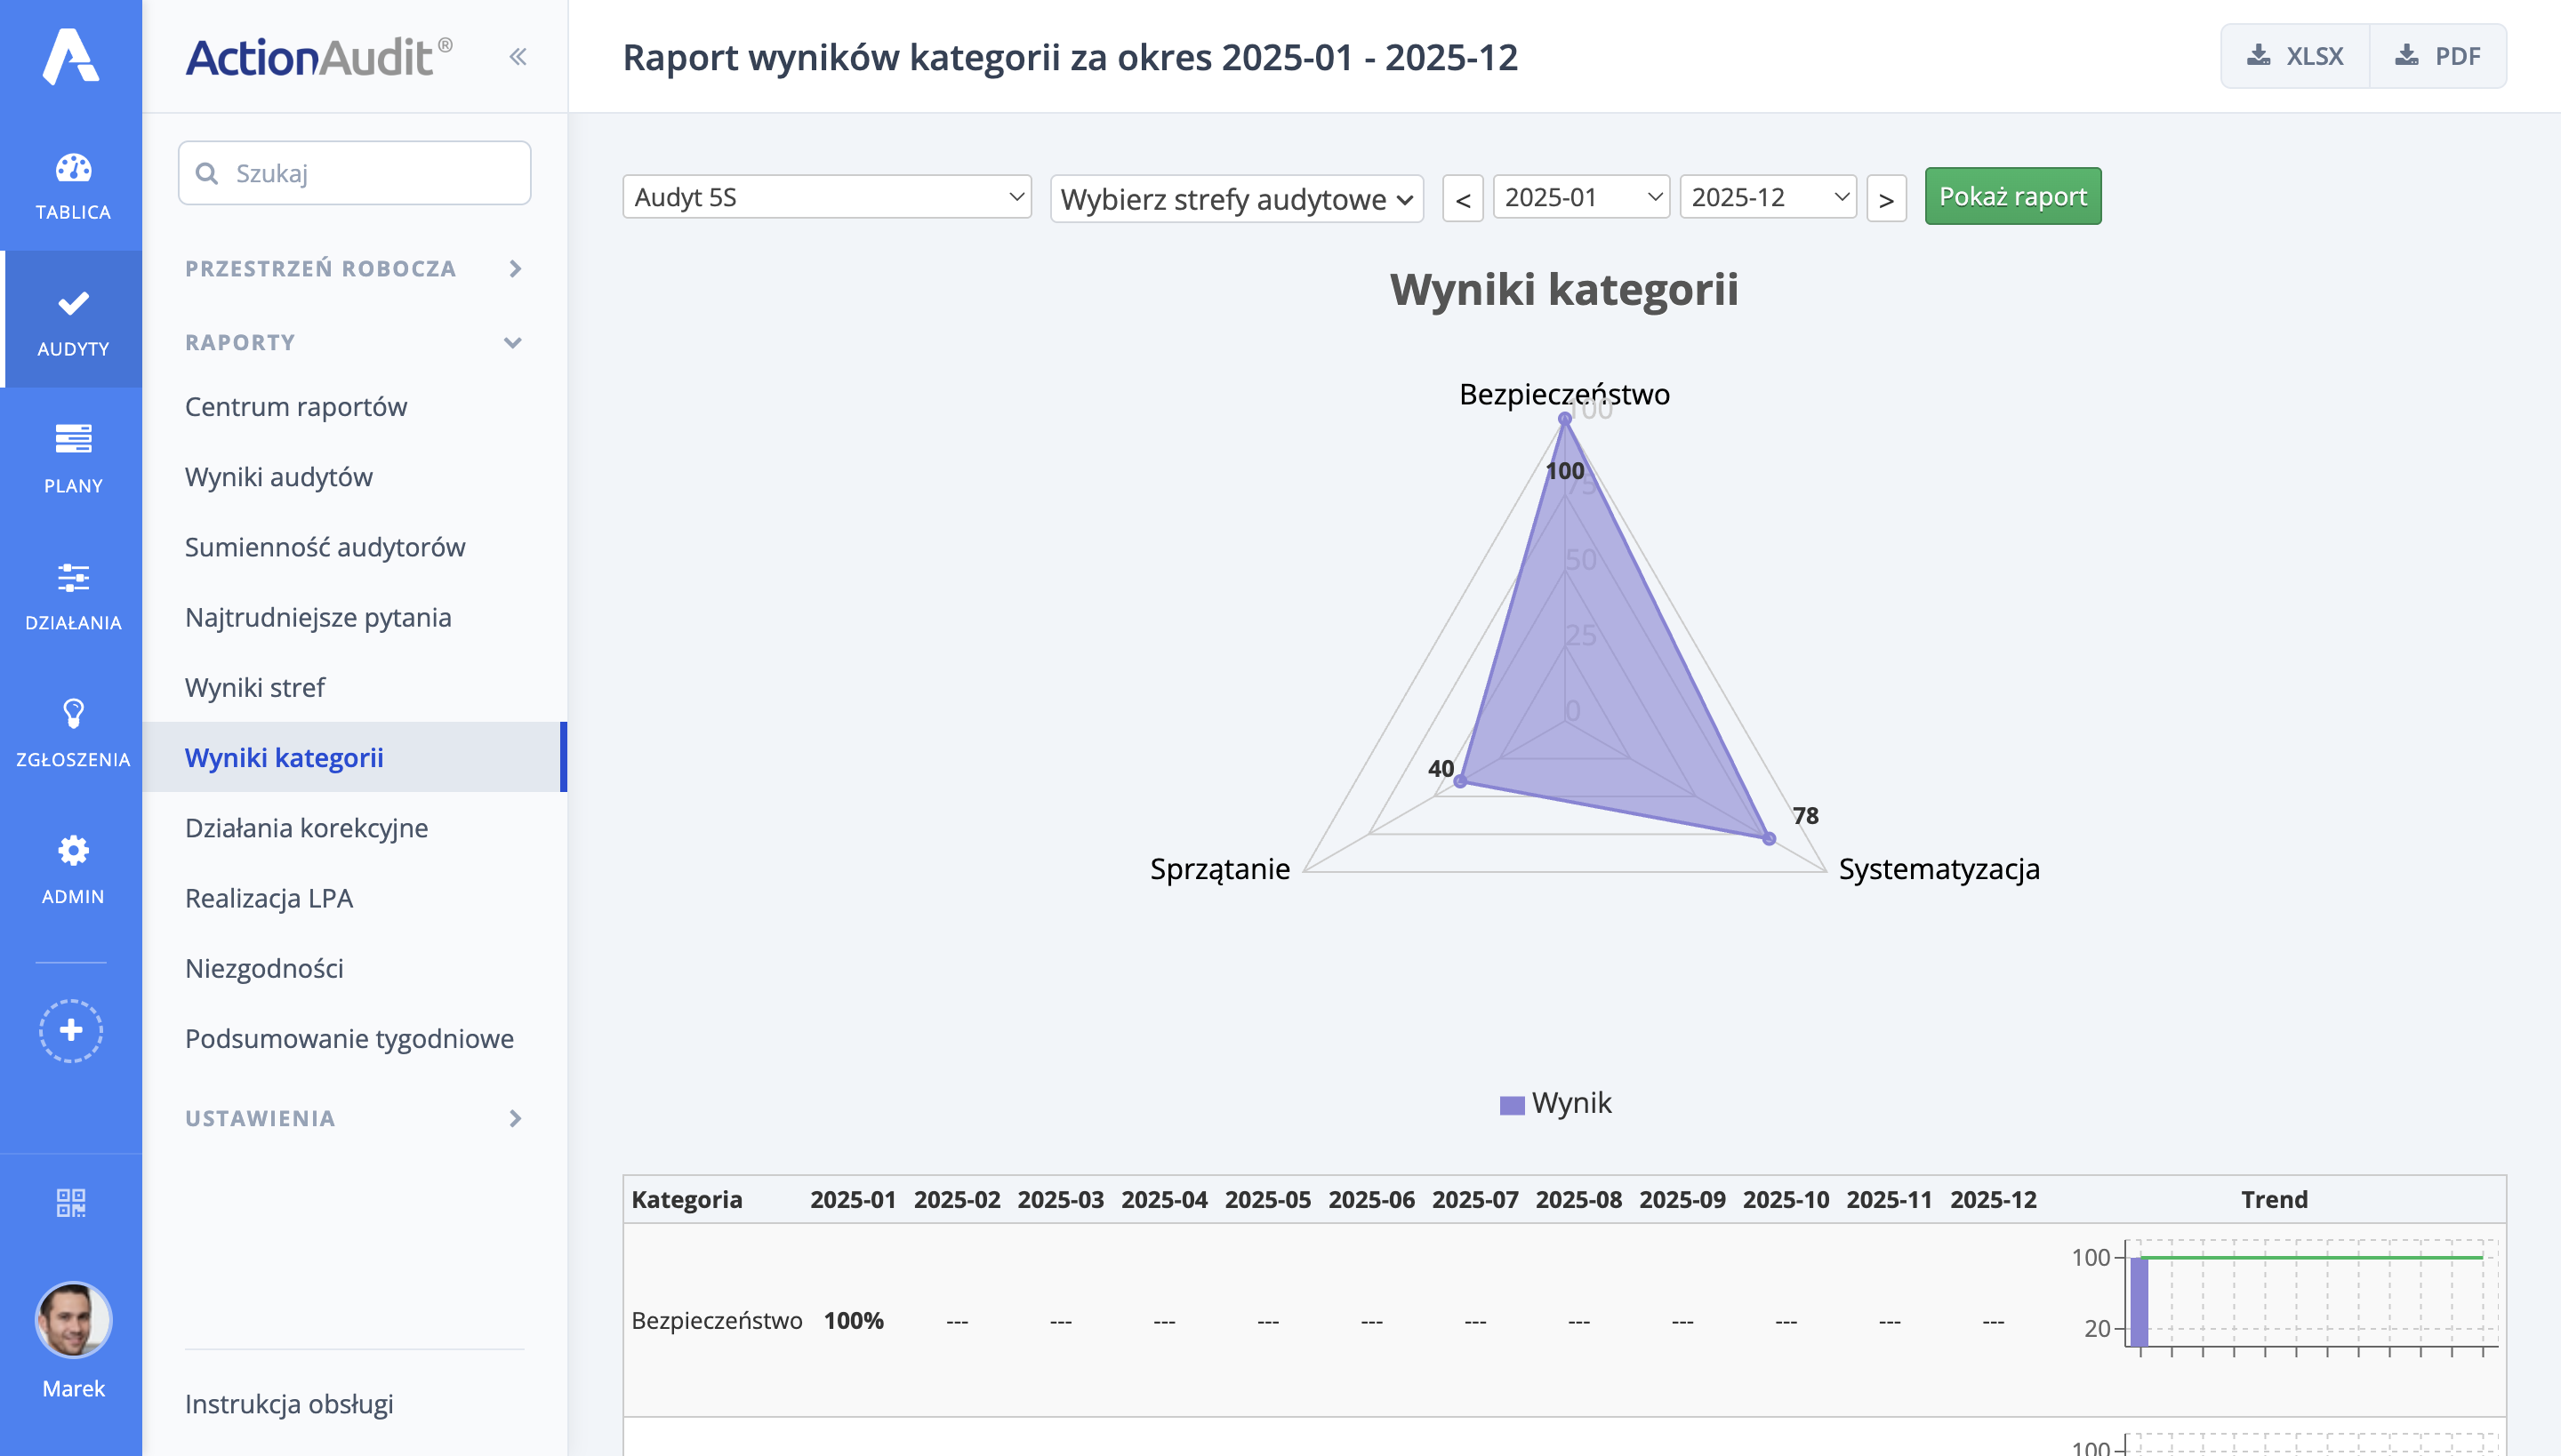This screenshot has width=2561, height=1456.
Task: Select 'Wyniki stref' from the reports menu
Action: click(255, 687)
